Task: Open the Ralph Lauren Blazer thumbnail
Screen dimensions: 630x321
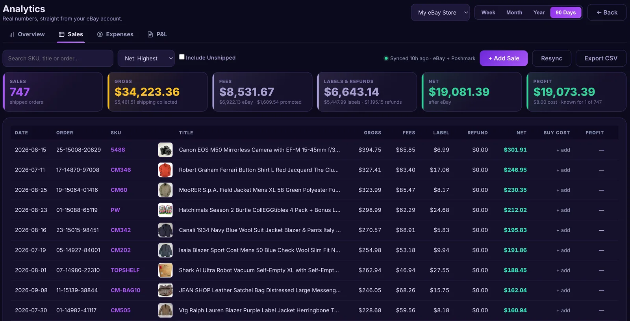Action: coord(165,311)
